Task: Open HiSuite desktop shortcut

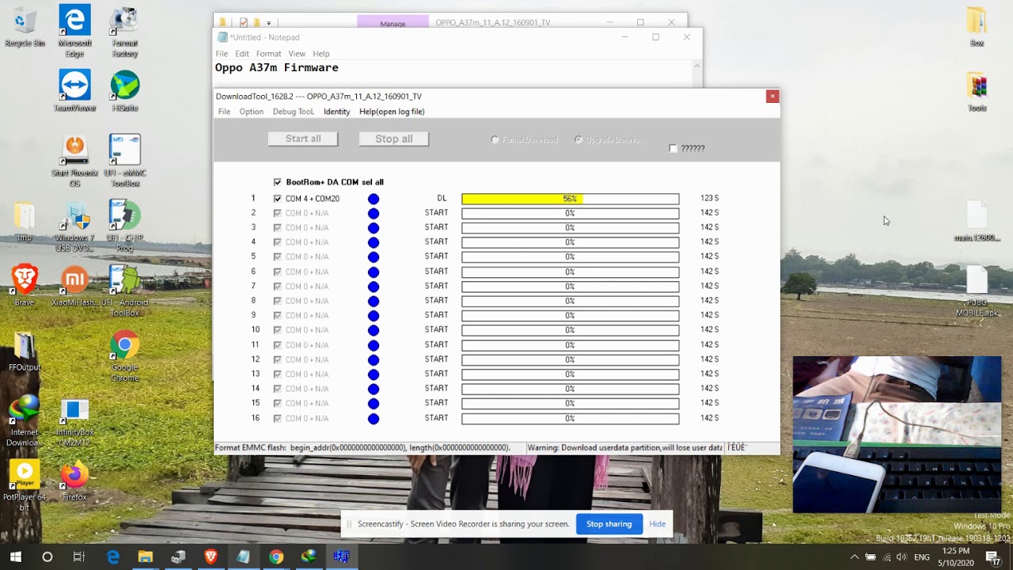Action: 125,90
